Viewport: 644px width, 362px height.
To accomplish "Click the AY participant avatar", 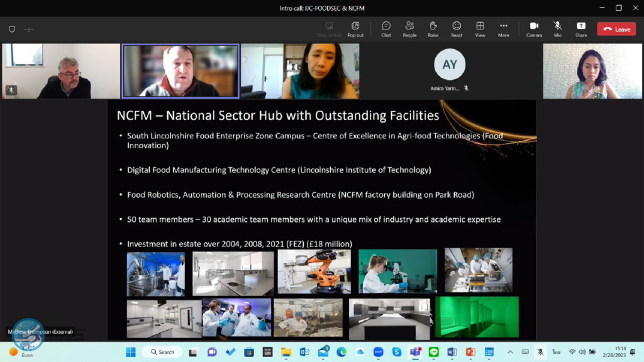I will tap(450, 65).
